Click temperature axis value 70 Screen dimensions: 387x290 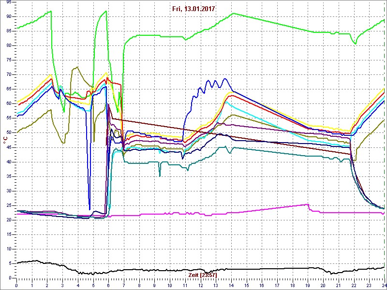[x=9, y=75]
